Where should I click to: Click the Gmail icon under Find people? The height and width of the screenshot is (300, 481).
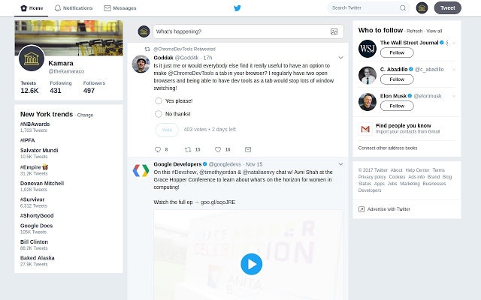click(x=365, y=129)
